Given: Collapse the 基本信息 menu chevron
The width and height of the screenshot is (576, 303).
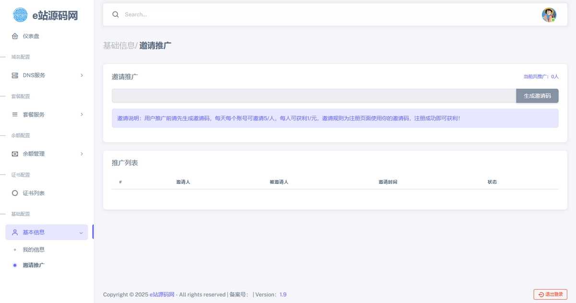Looking at the screenshot, I should point(81,232).
